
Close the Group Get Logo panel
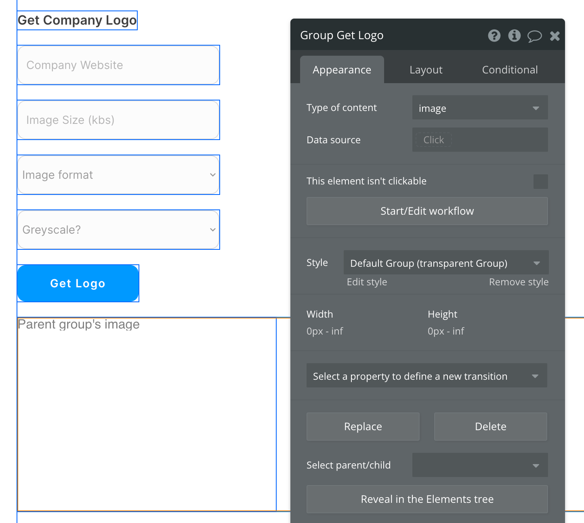click(555, 36)
